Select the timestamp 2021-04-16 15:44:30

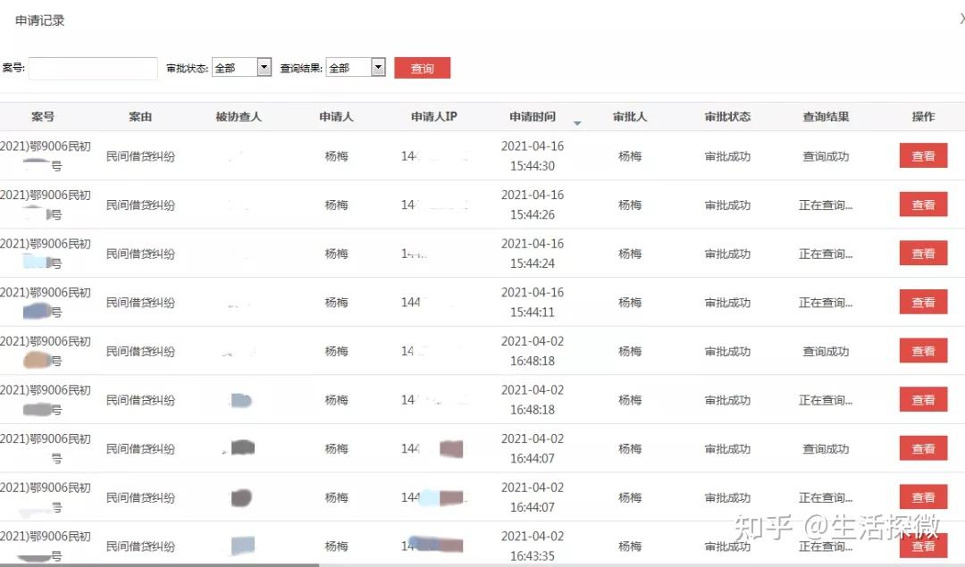click(533, 155)
